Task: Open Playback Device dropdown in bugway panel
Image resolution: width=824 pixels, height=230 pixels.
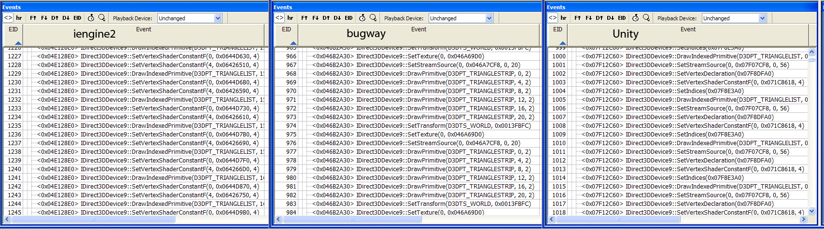Action: tap(489, 18)
